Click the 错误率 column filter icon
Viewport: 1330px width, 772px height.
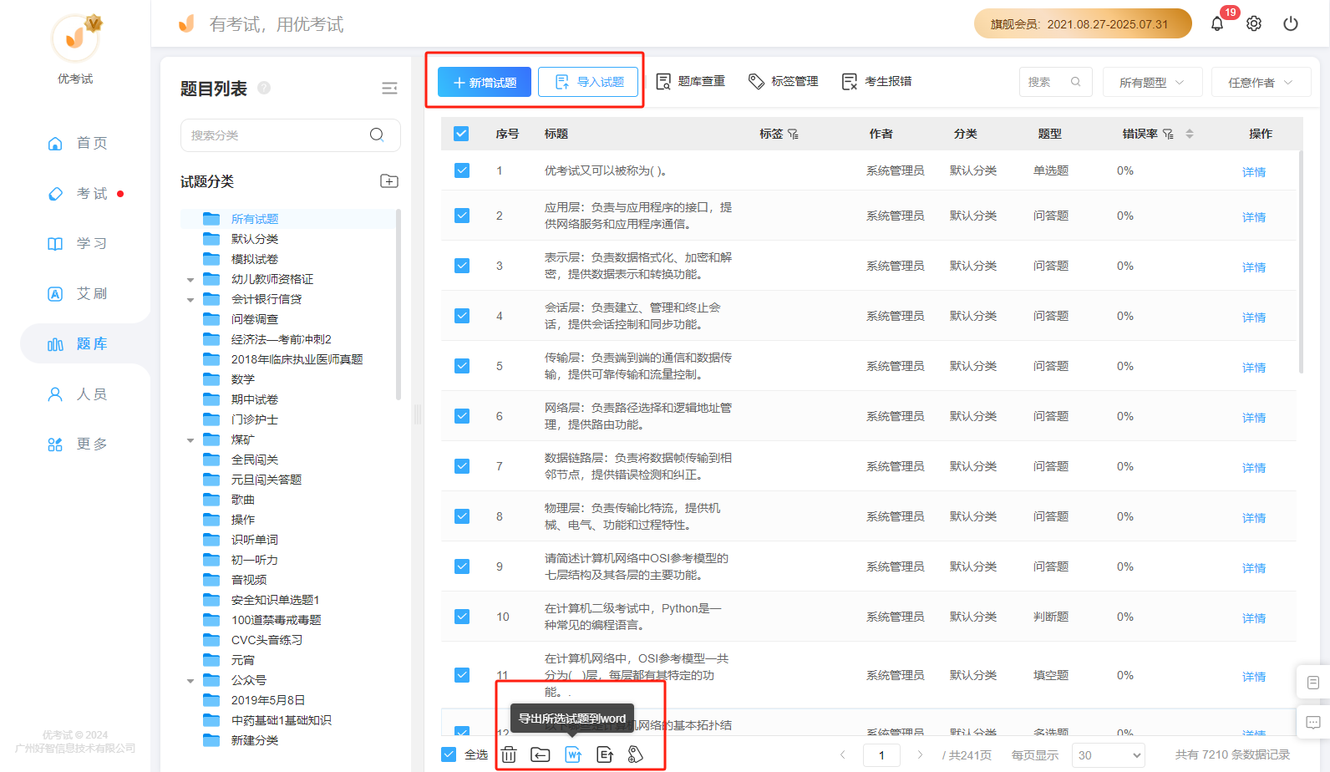click(x=1168, y=134)
